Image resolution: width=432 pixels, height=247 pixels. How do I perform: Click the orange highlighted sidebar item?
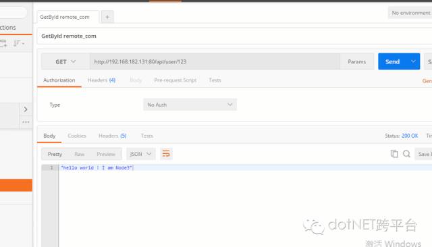click(x=16, y=185)
